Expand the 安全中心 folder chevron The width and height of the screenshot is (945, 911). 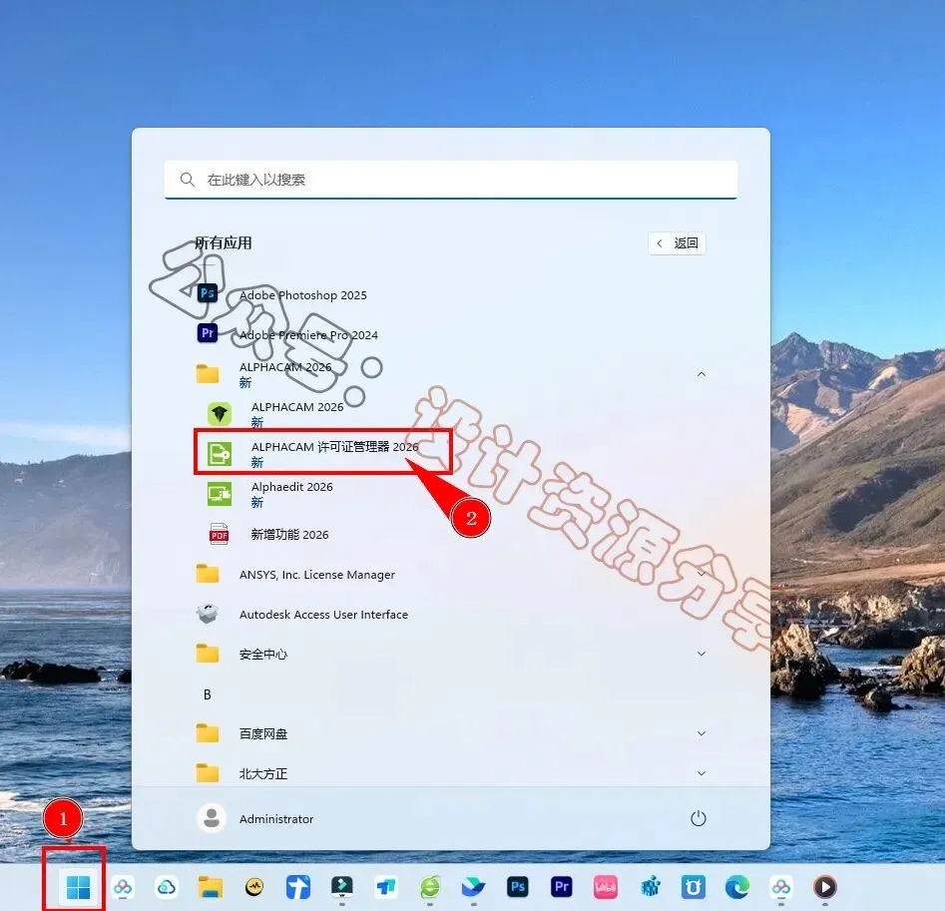pos(701,654)
